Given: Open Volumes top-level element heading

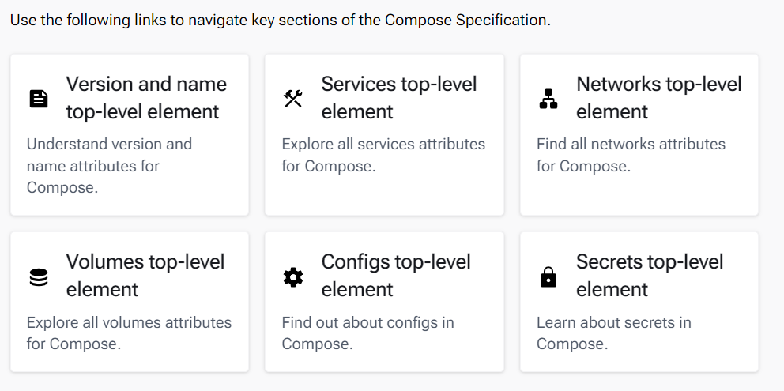Looking at the screenshot, I should [x=145, y=275].
